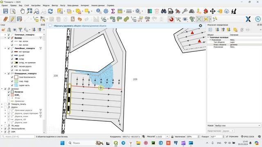Click the red trash delete icon
The height and width of the screenshot is (147, 262).
point(157,11)
